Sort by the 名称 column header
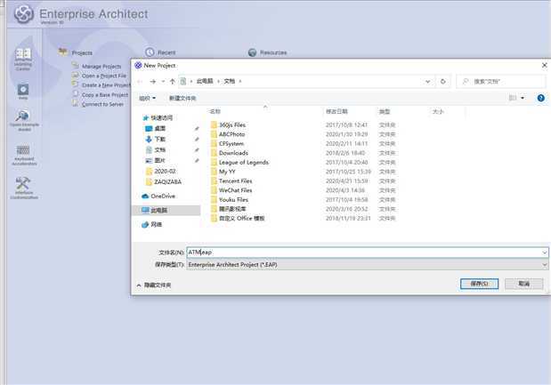The width and height of the screenshot is (551, 385). tap(215, 112)
